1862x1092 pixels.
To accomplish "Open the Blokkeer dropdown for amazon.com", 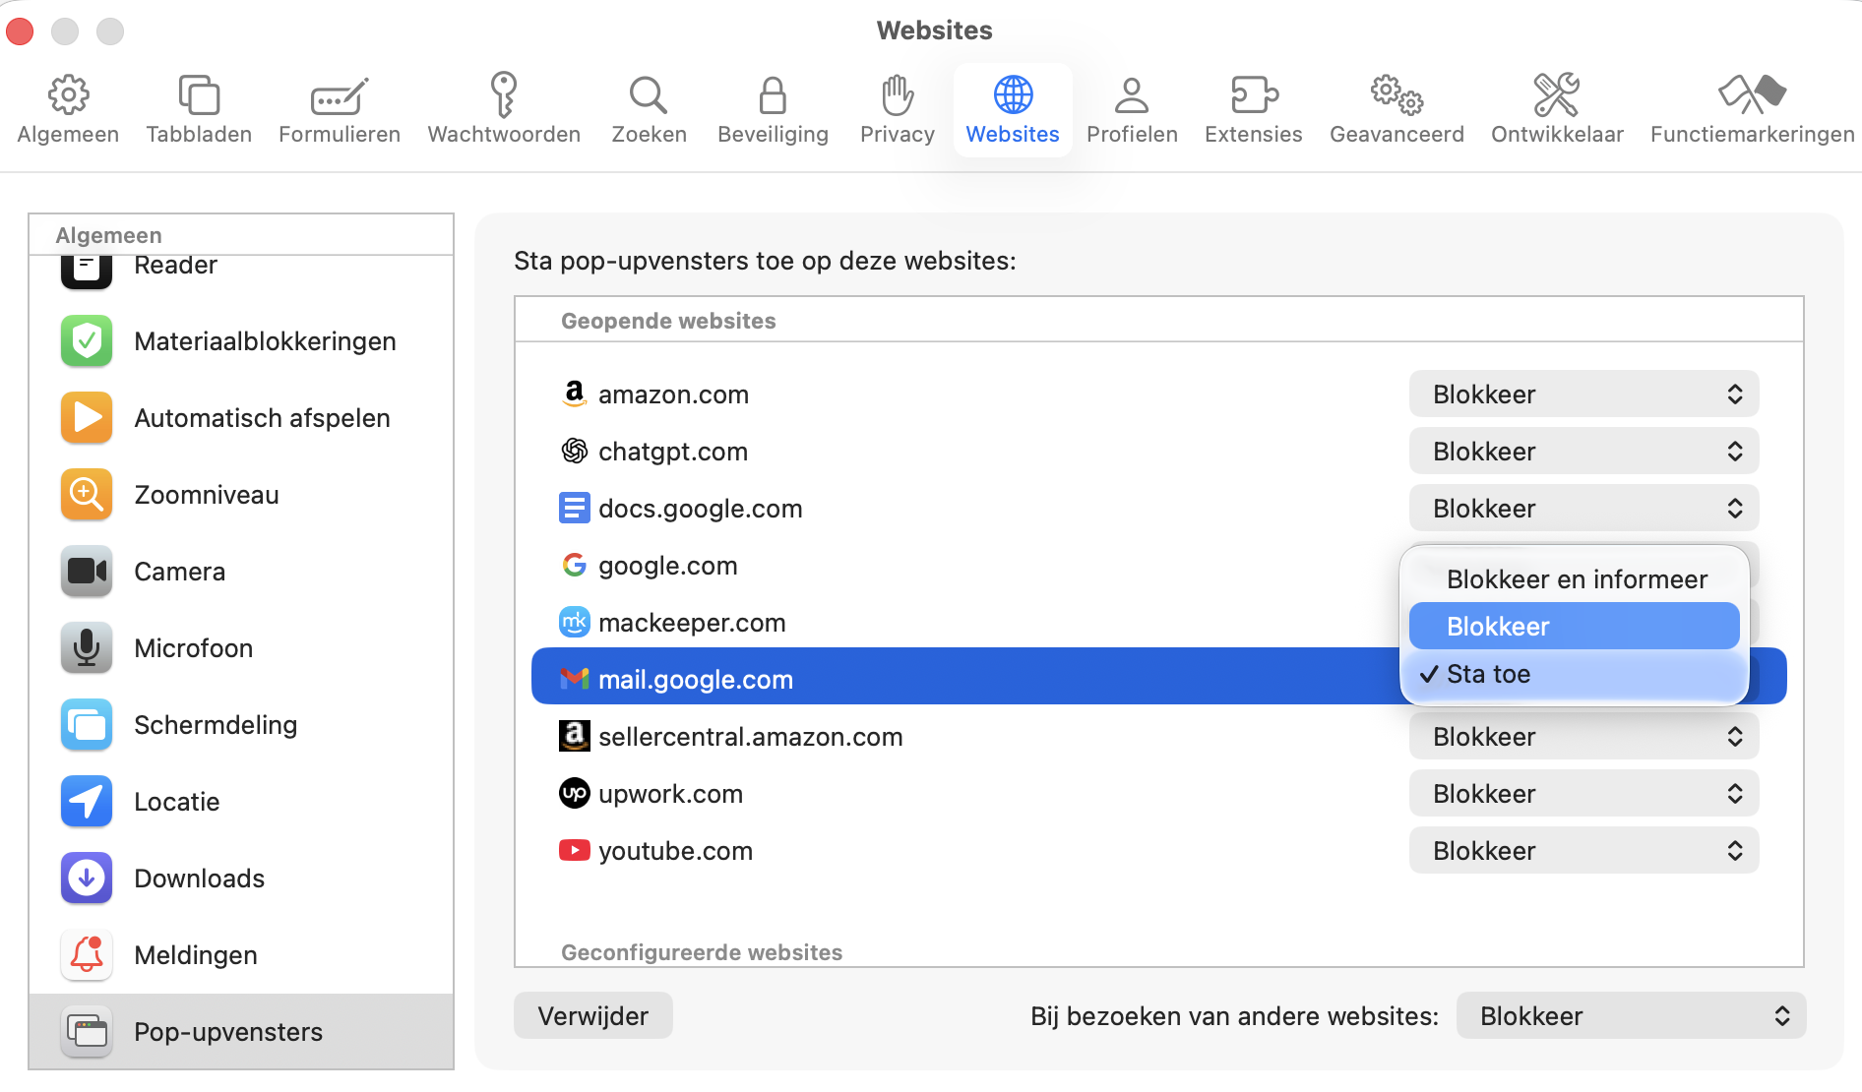I will [1583, 394].
